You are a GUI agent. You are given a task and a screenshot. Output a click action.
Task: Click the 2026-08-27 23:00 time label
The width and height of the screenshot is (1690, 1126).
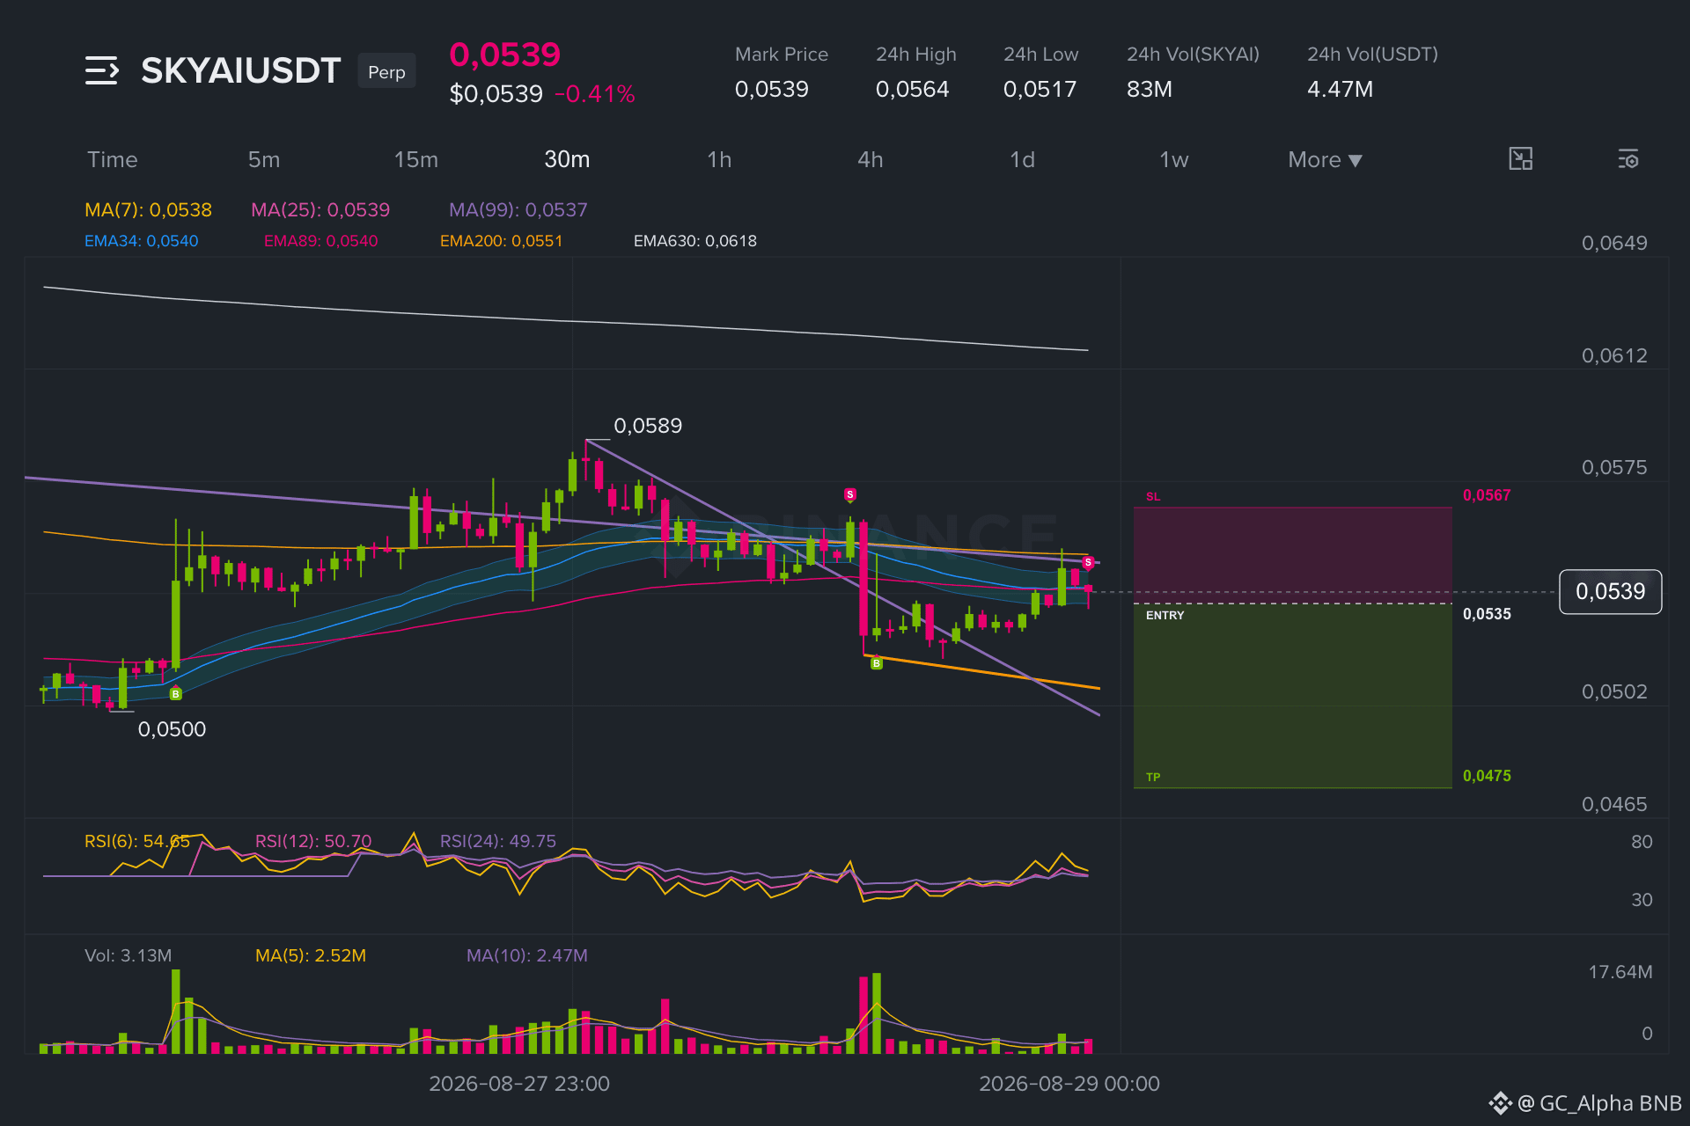click(519, 1084)
